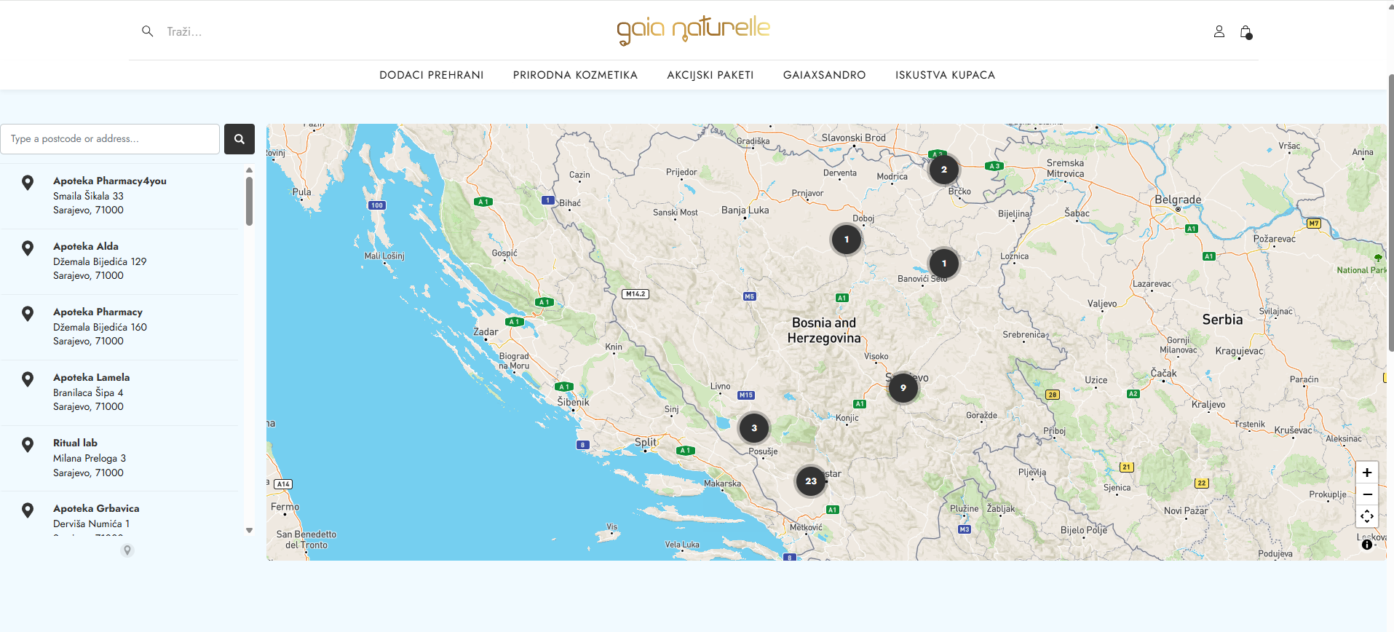The height and width of the screenshot is (632, 1394).
Task: Click the store locator search button
Action: (239, 139)
